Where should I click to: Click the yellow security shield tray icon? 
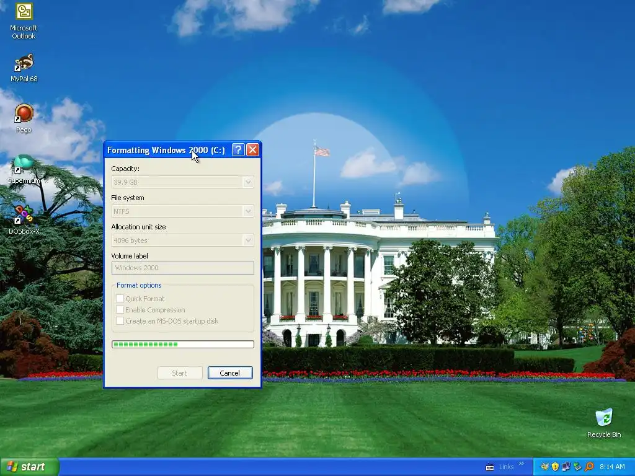555,467
